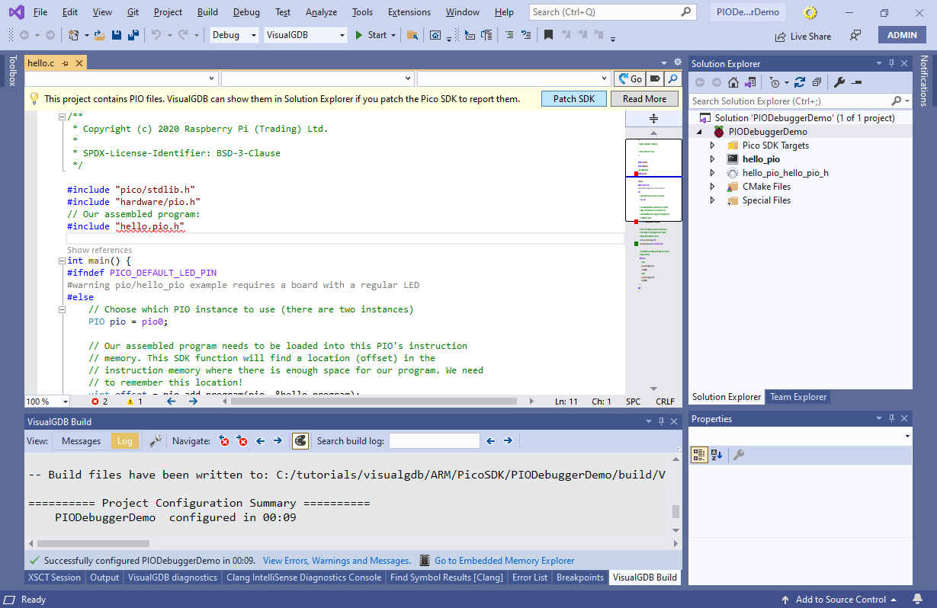
Task: Click the Go navigation button above the editor
Action: tap(630, 78)
